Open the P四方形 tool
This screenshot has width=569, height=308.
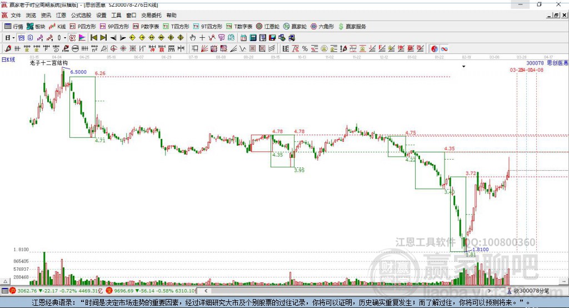[x=83, y=27]
